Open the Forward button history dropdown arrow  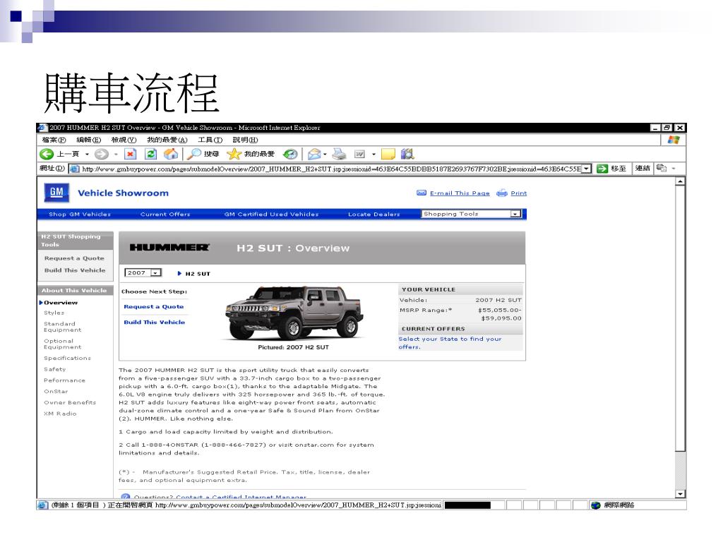[116, 155]
